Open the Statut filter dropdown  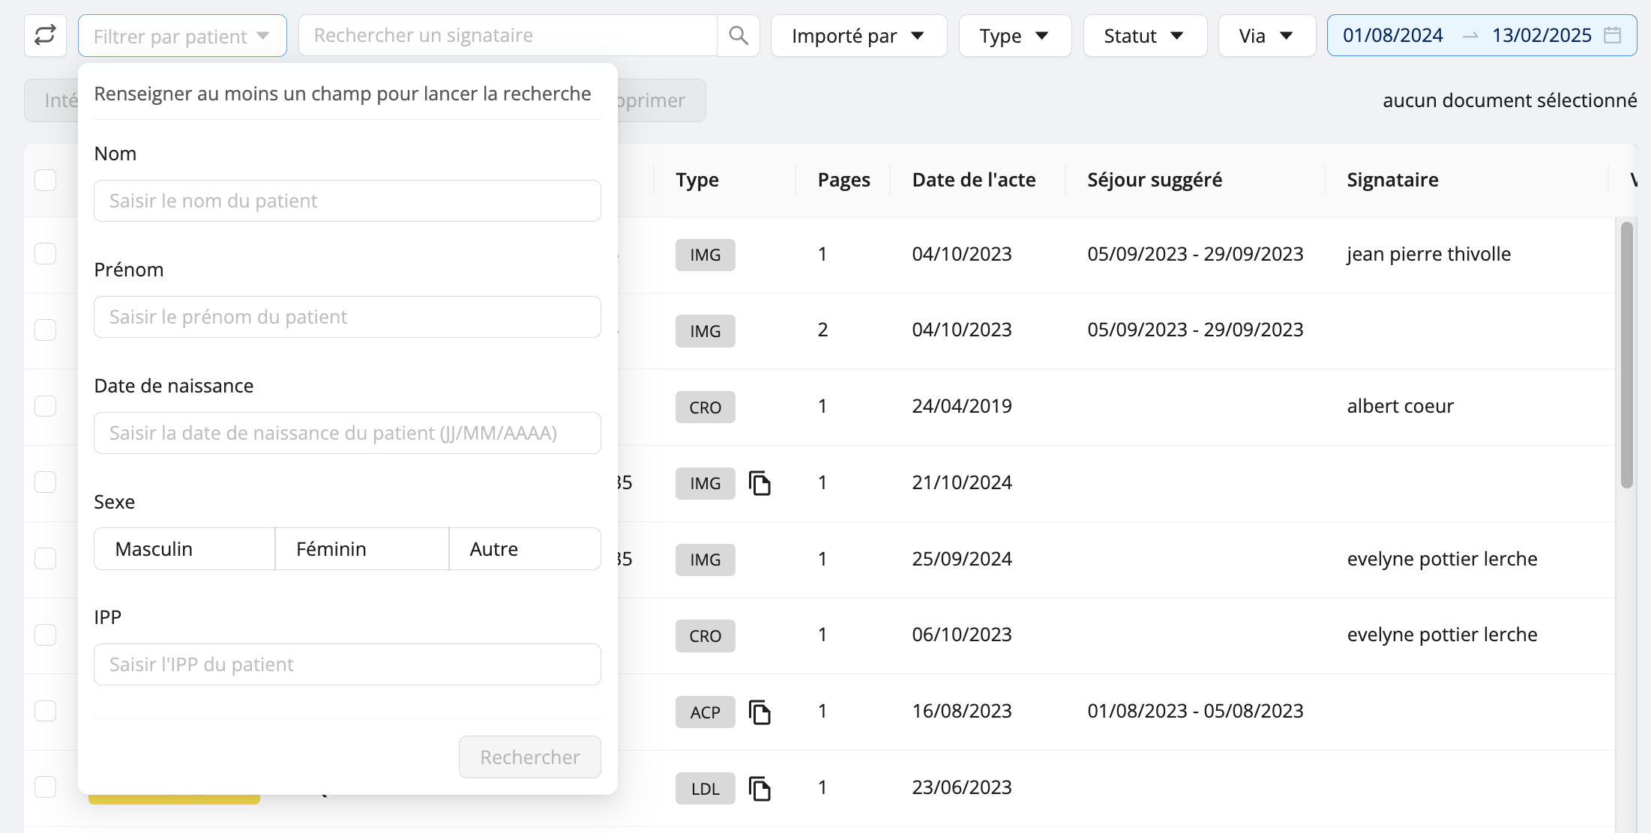1145,35
